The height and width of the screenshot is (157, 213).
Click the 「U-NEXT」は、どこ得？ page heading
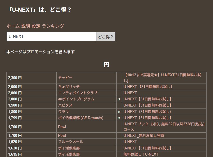pyautogui.click(x=40, y=10)
